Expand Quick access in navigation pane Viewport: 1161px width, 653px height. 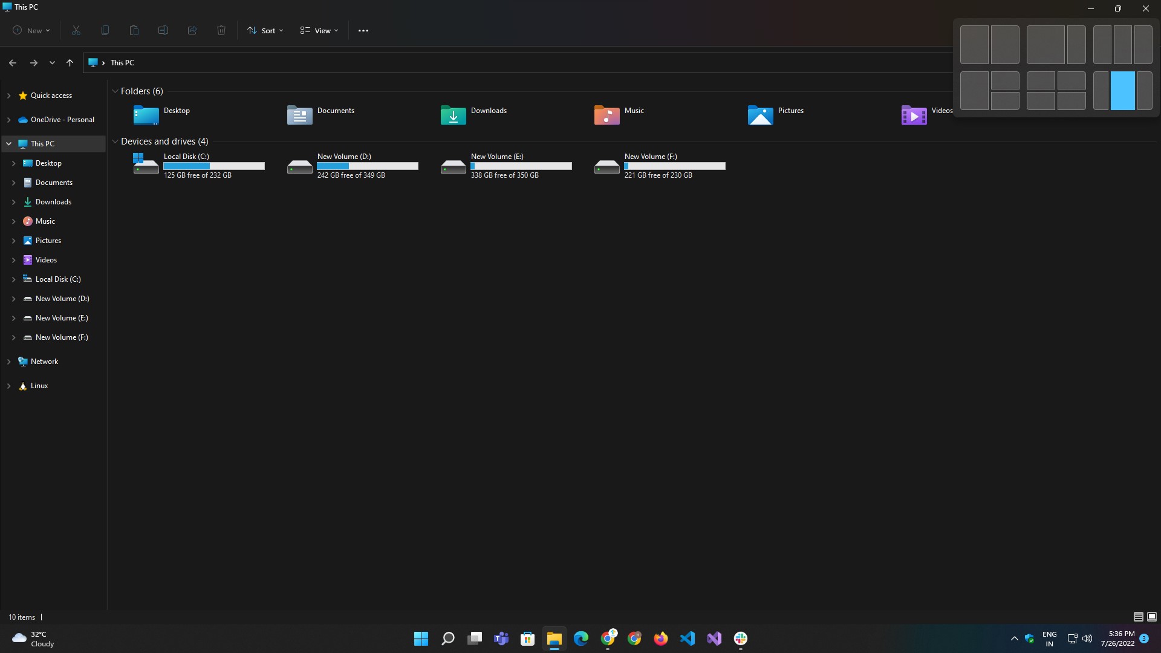coord(8,96)
